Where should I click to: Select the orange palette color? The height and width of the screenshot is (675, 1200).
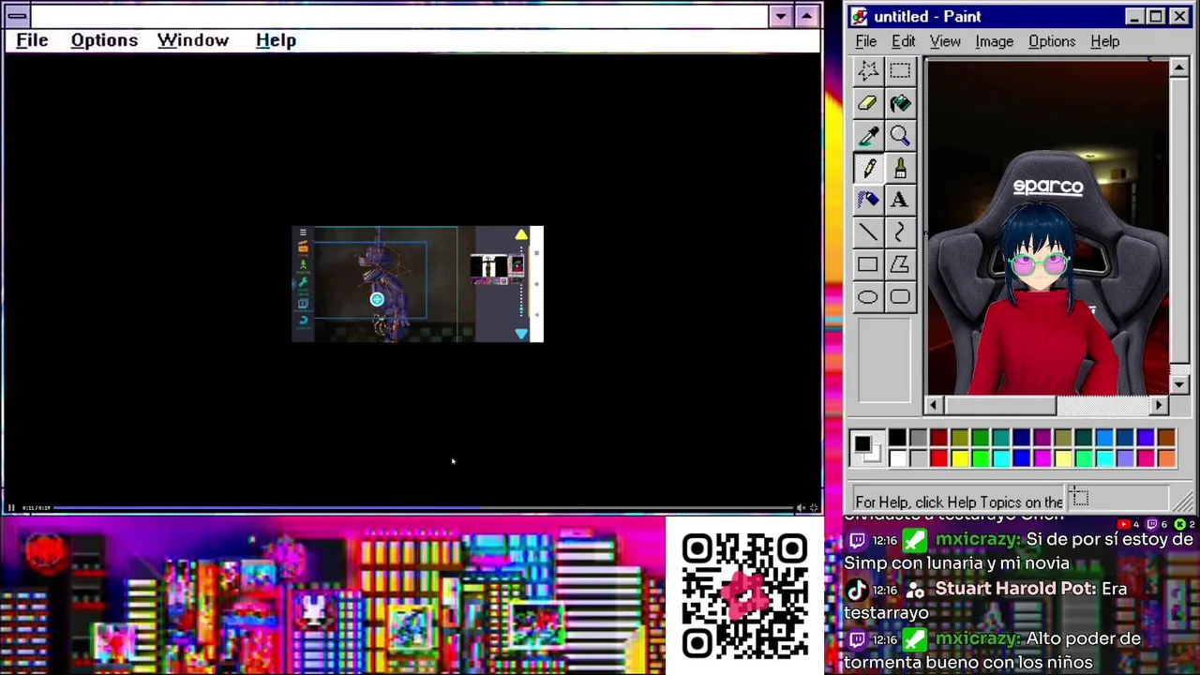(x=1166, y=458)
